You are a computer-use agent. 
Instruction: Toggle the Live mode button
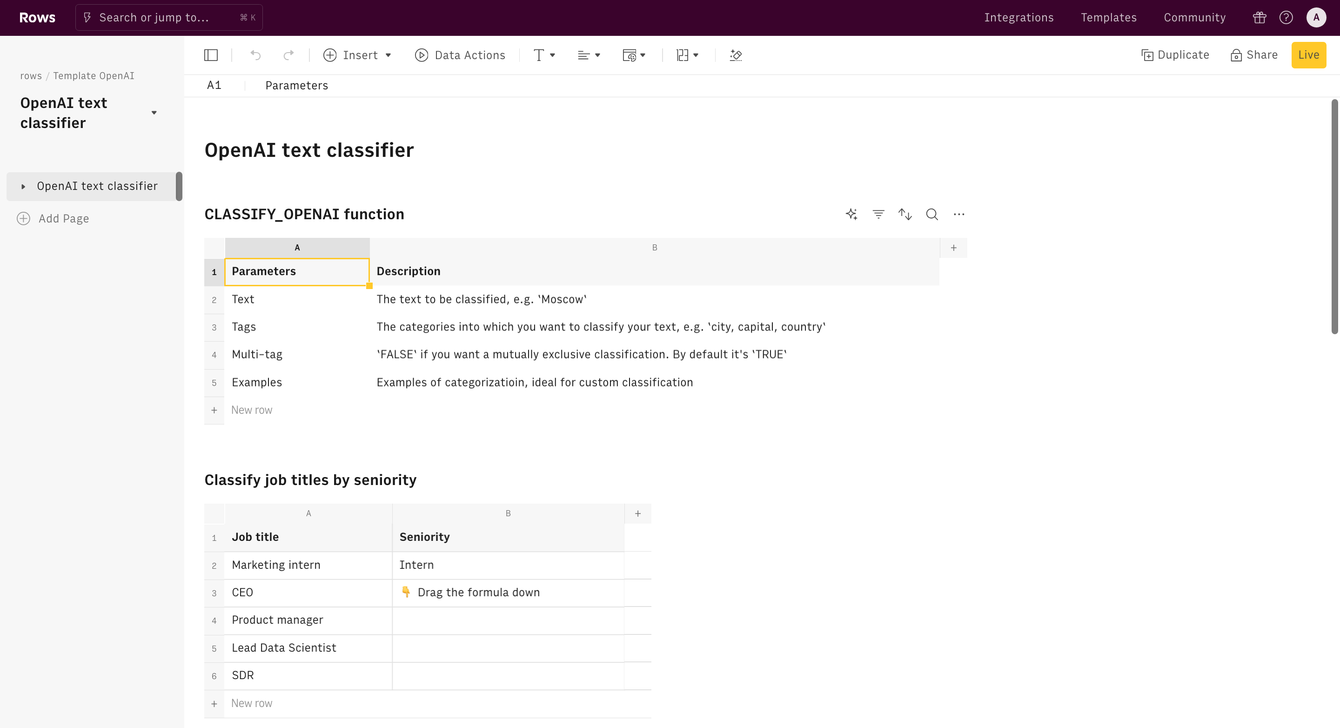click(x=1308, y=55)
